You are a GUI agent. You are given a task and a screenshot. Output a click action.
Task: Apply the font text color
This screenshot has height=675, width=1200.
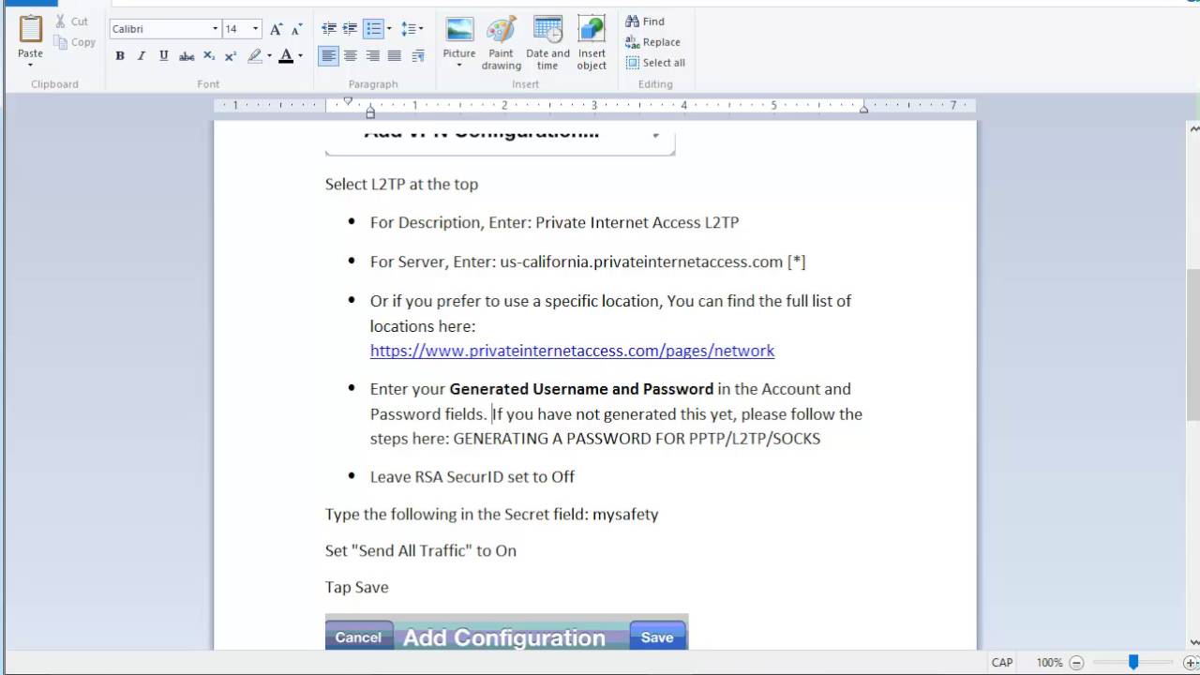tap(286, 56)
